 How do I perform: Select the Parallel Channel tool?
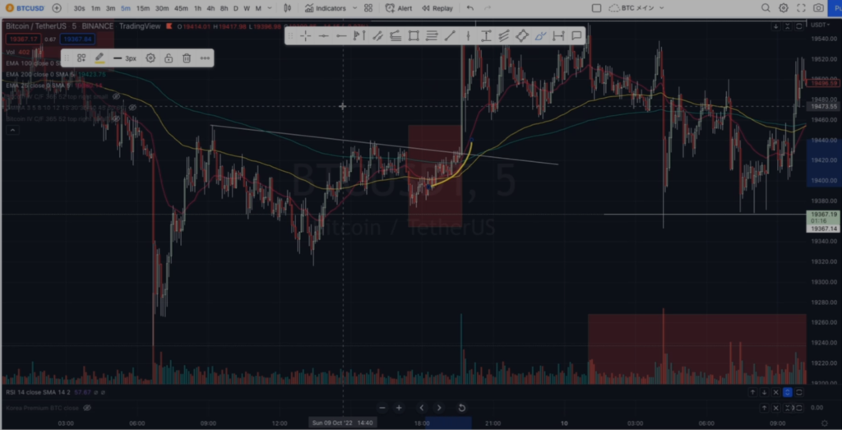click(377, 36)
